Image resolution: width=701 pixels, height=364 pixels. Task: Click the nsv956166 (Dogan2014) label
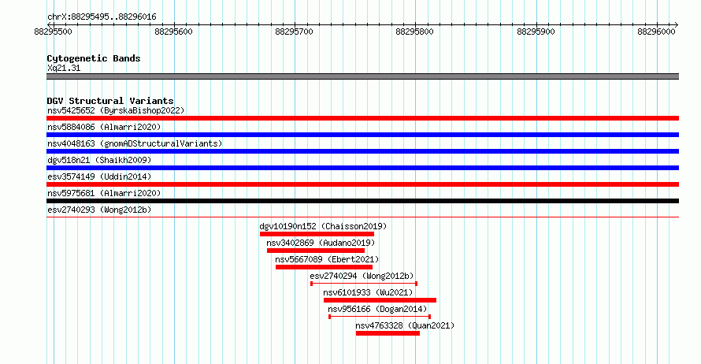click(x=377, y=309)
